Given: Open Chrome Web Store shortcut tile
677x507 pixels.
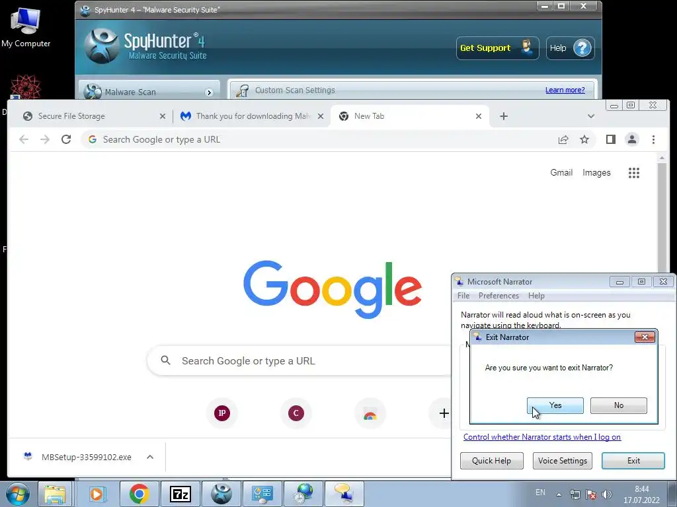Looking at the screenshot, I should [370, 413].
